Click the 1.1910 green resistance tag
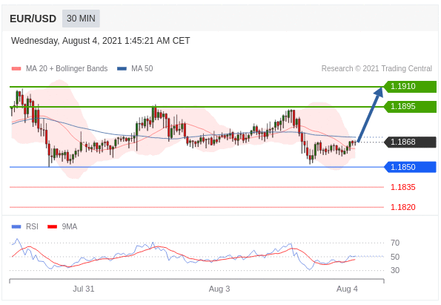 (410, 87)
